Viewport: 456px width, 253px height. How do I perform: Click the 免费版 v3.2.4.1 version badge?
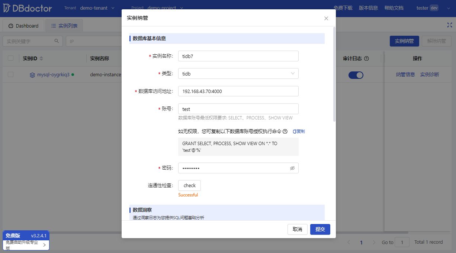pos(26,236)
